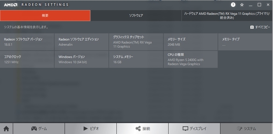Click the Adrenalin edition value
Viewport: 273px width, 134px height.
point(66,45)
